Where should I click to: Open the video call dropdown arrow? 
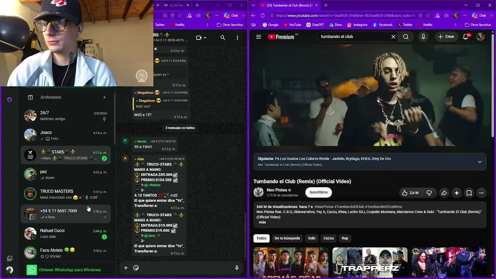click(205, 38)
